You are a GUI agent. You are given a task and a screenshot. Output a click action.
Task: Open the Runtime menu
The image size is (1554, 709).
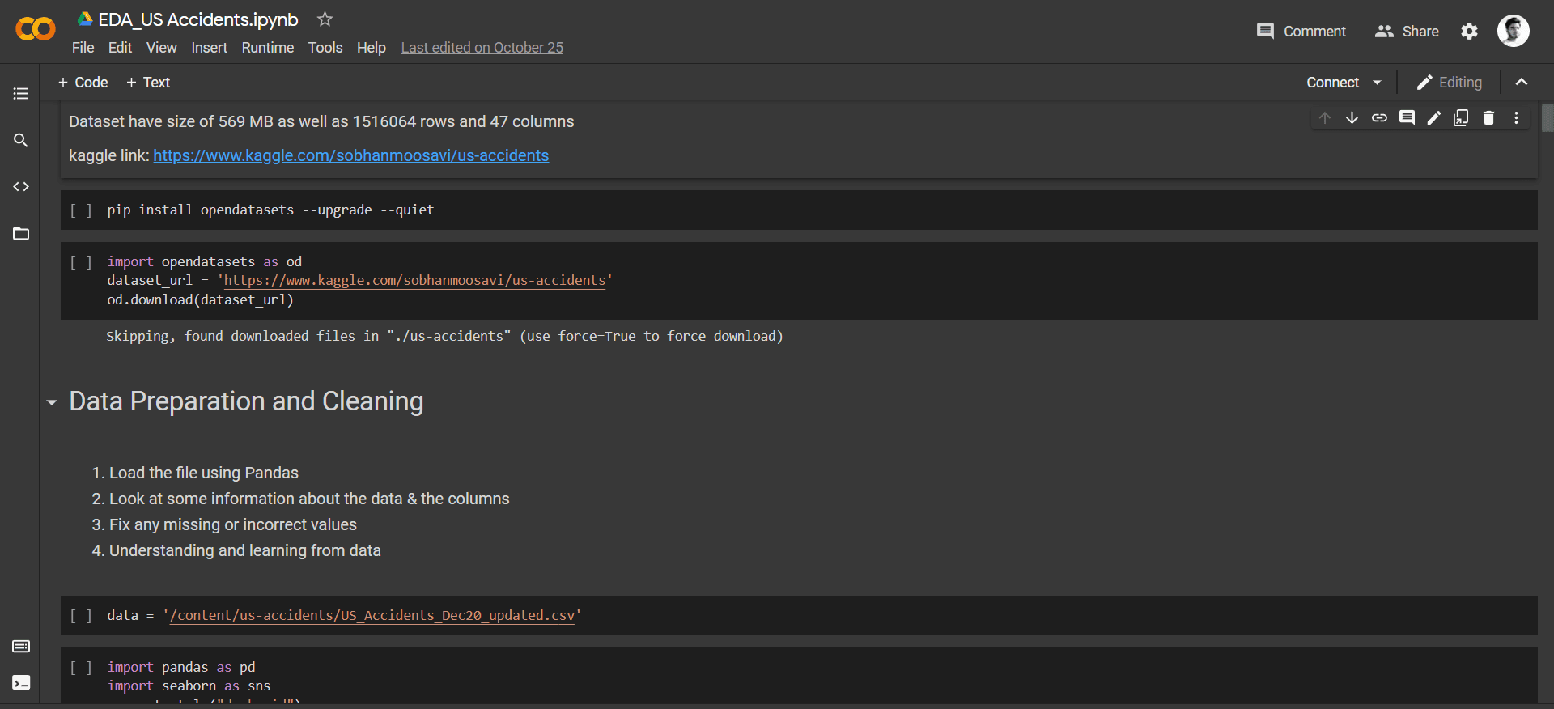tap(267, 48)
